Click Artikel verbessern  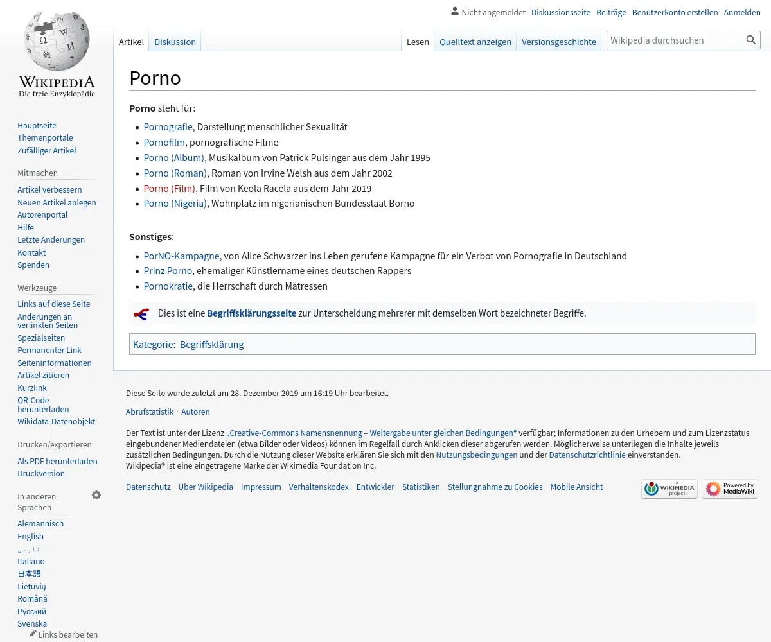49,189
